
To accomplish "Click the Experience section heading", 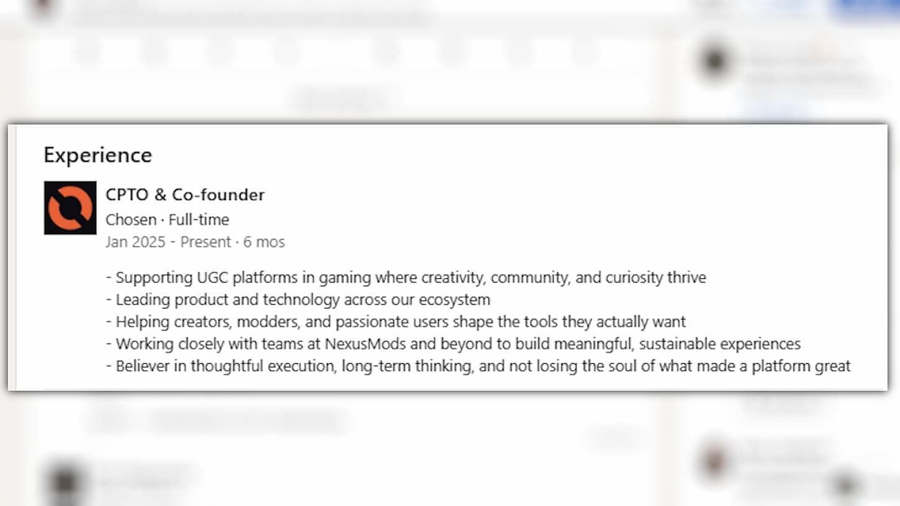I will 97,155.
